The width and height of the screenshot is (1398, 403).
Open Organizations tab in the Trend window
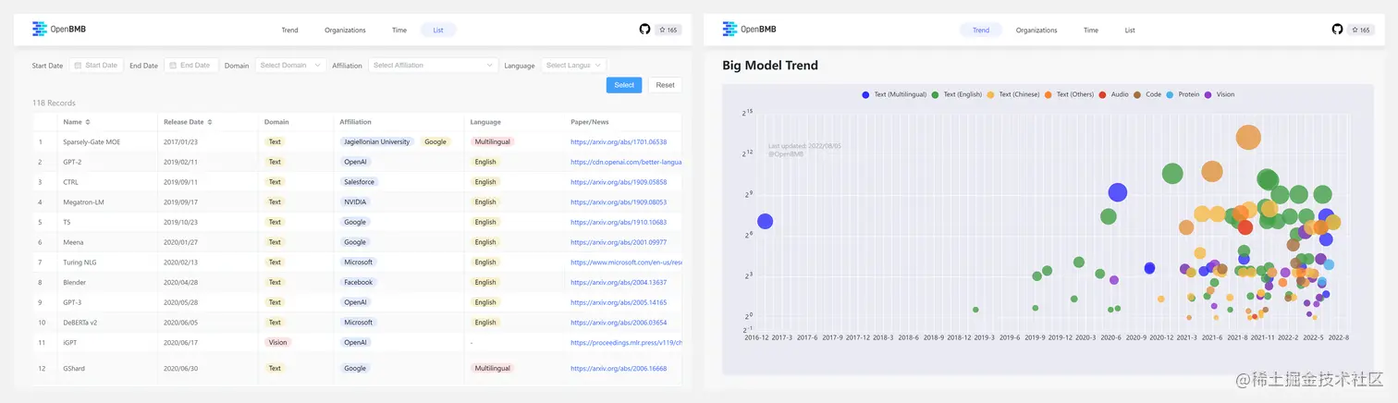1036,30
